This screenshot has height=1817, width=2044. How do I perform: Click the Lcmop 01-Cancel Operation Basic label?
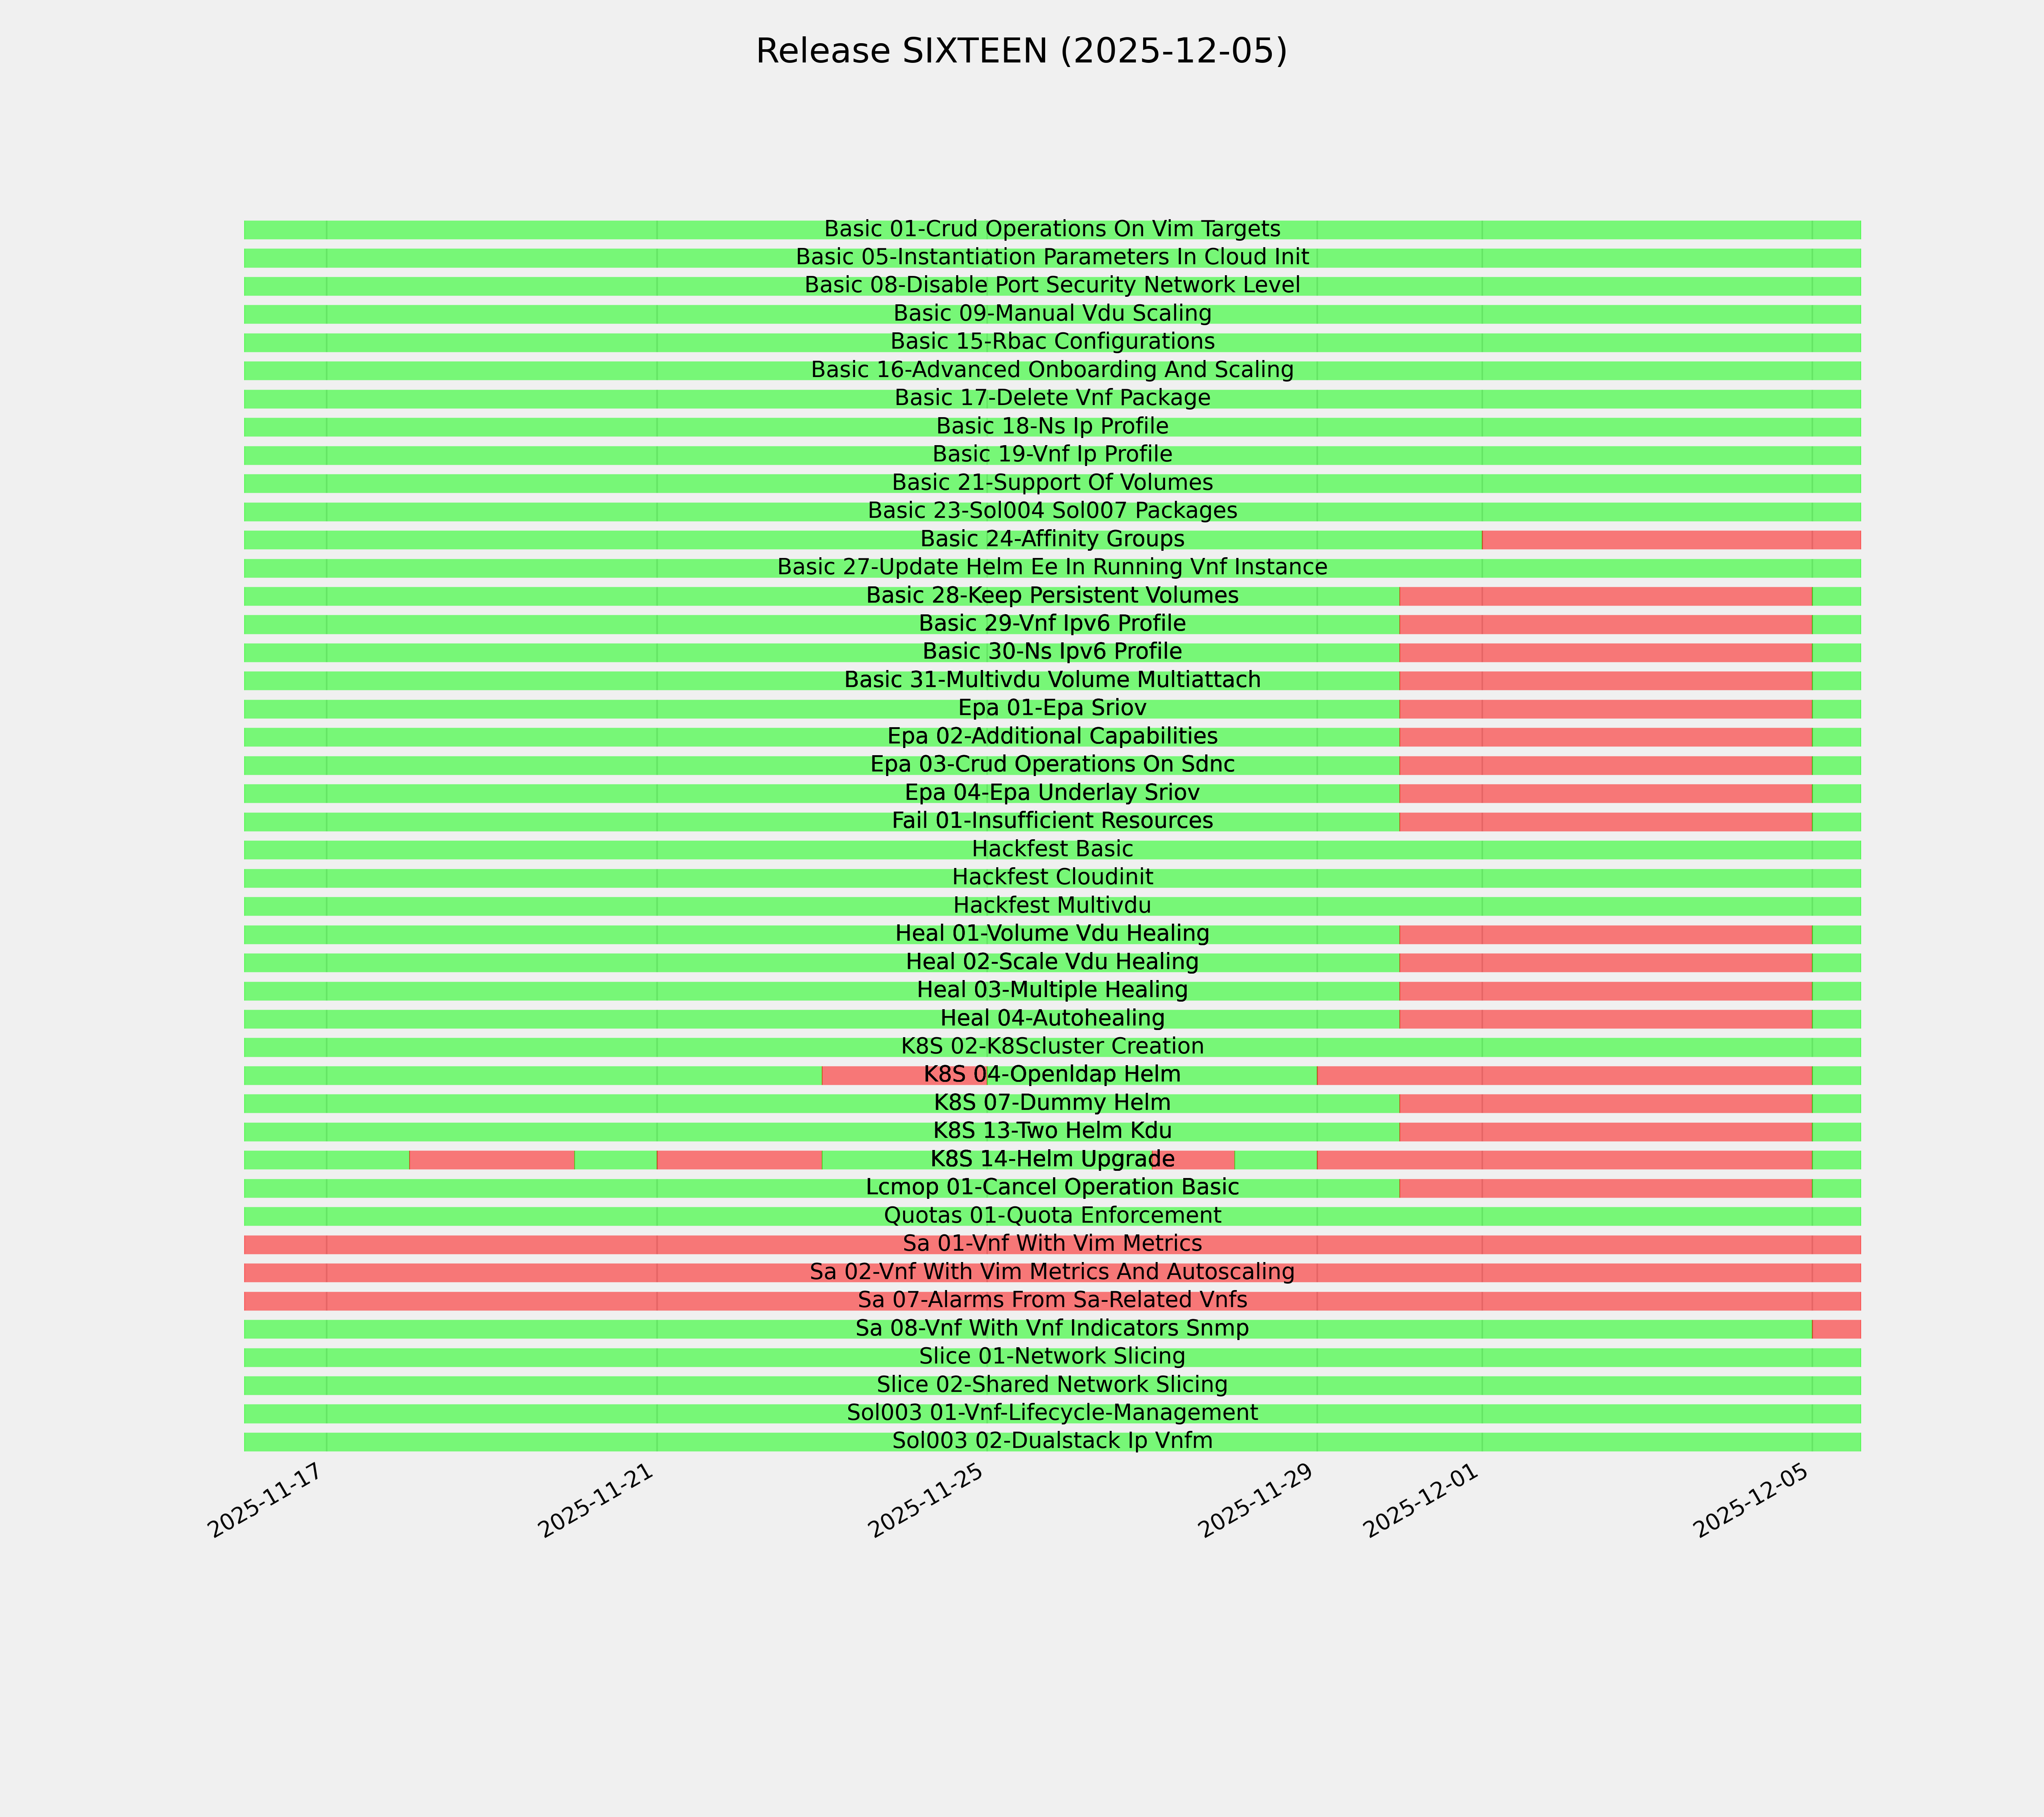click(x=1052, y=1188)
